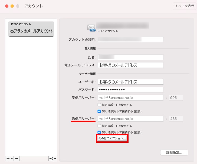Toggle SSL を使用して接続する for outgoing server
The image size is (197, 164).
(x=99, y=132)
